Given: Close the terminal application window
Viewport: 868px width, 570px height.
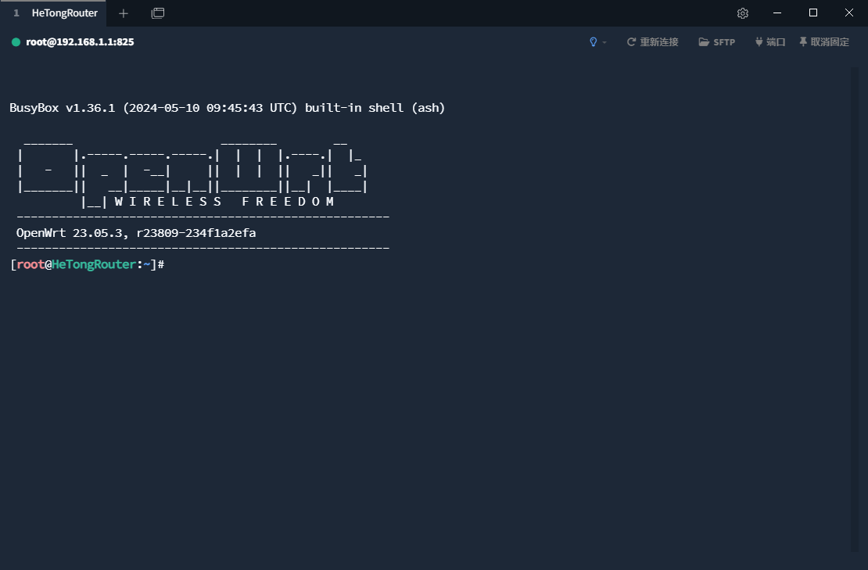Looking at the screenshot, I should click(849, 13).
